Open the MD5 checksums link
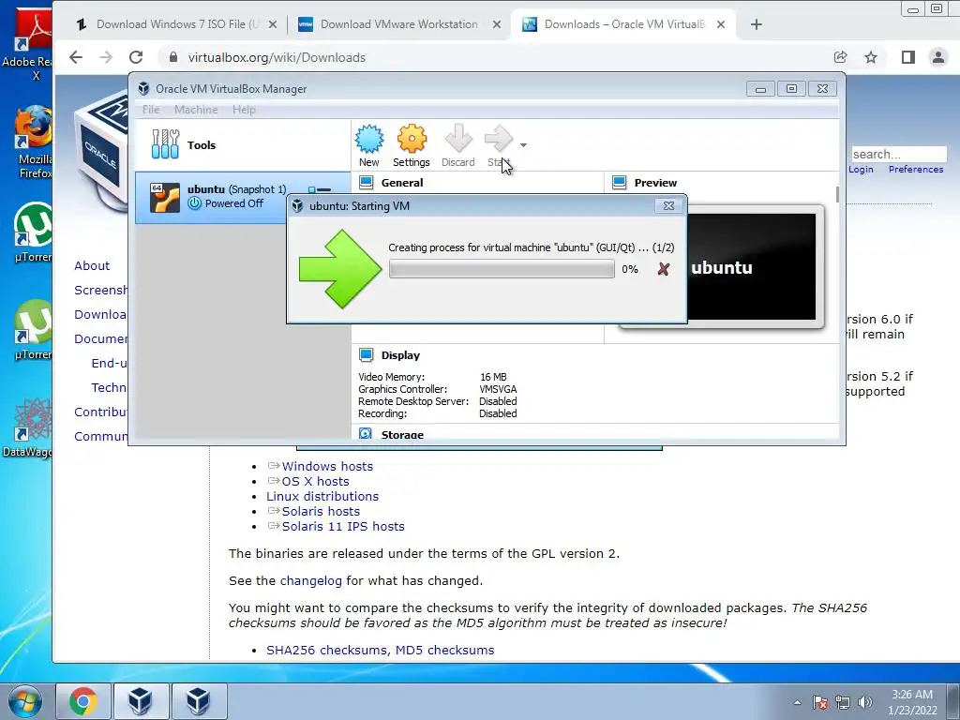 tap(444, 650)
